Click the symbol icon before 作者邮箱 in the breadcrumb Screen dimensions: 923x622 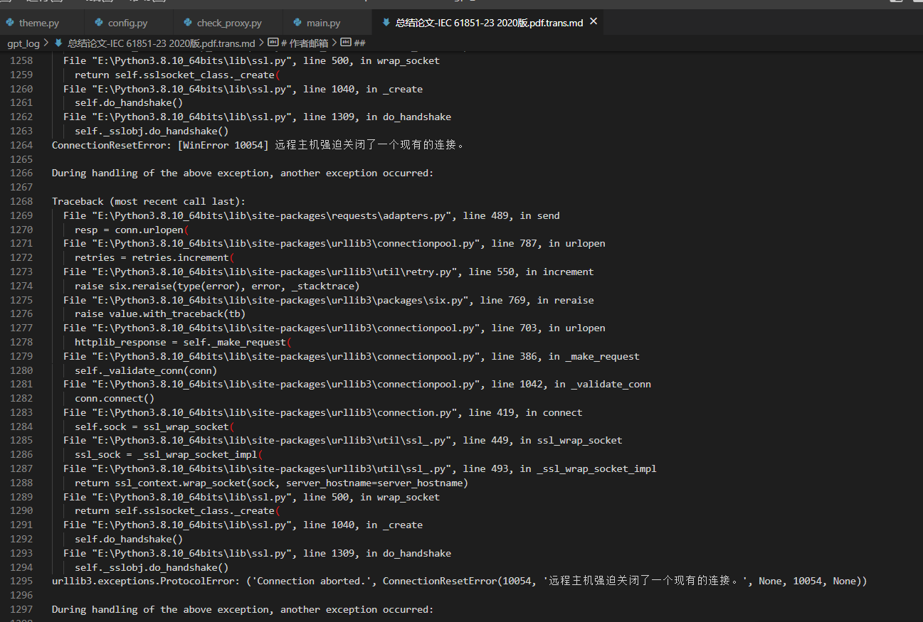coord(273,43)
